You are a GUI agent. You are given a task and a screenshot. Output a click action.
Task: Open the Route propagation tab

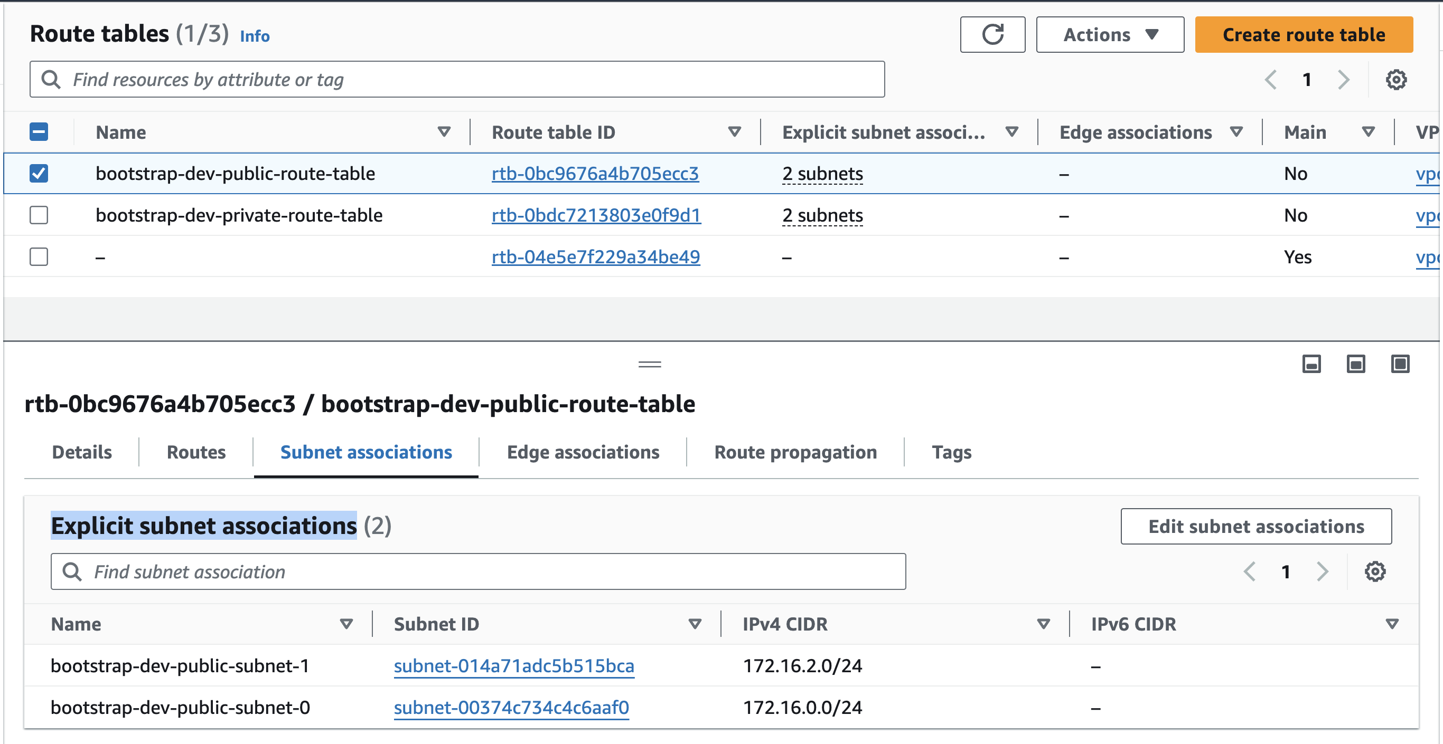click(795, 452)
